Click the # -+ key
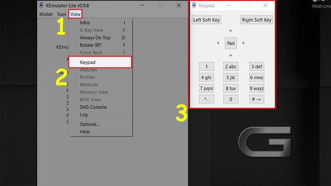331x186 pixels. click(x=256, y=99)
